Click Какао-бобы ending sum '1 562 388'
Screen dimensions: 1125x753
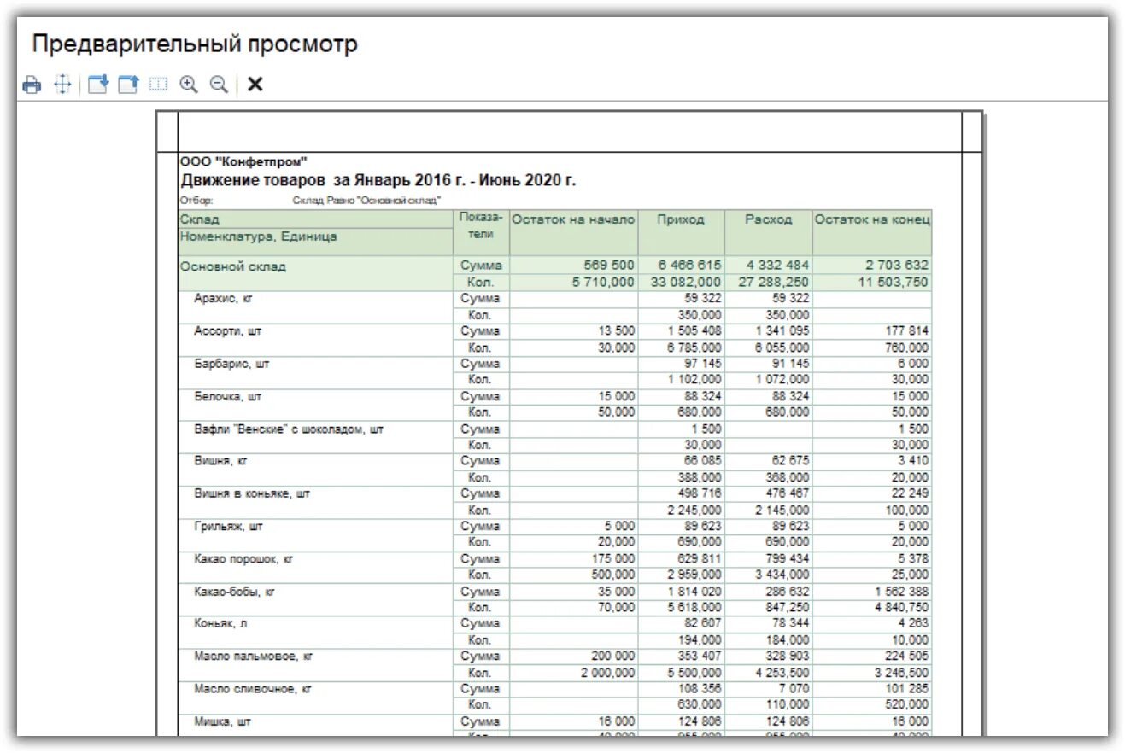(901, 591)
